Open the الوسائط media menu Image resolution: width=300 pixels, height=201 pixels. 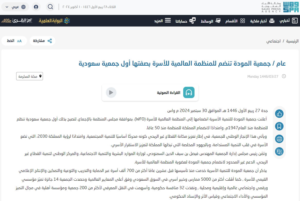[210, 21]
